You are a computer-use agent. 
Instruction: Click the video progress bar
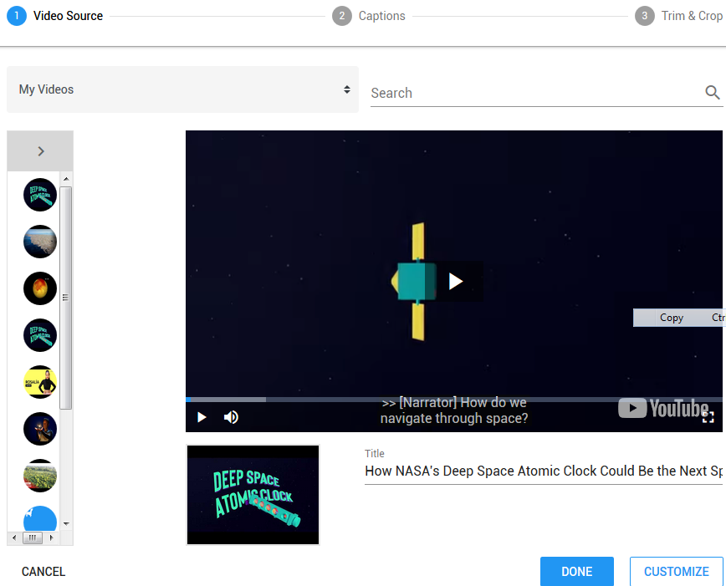452,400
